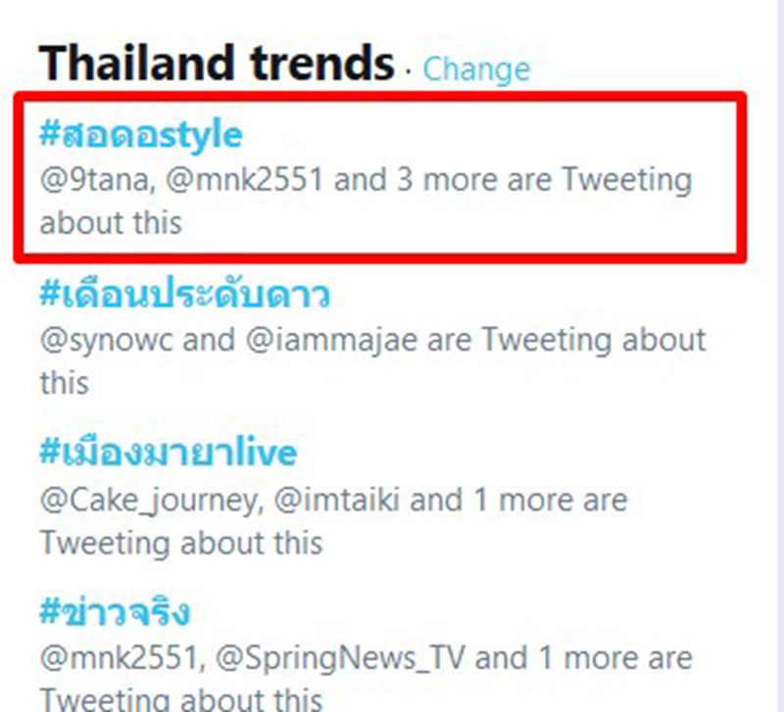
Task: Open the #ข่าวจริง trending hashtag
Action: [x=115, y=614]
